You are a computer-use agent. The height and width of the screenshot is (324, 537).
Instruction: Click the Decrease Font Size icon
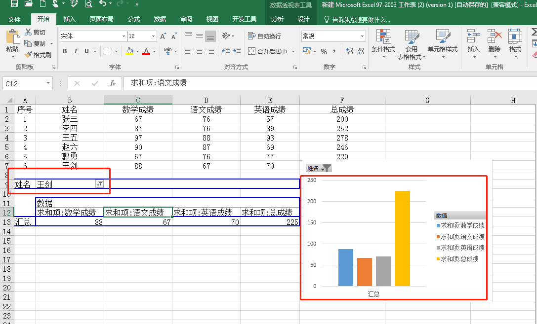point(174,36)
